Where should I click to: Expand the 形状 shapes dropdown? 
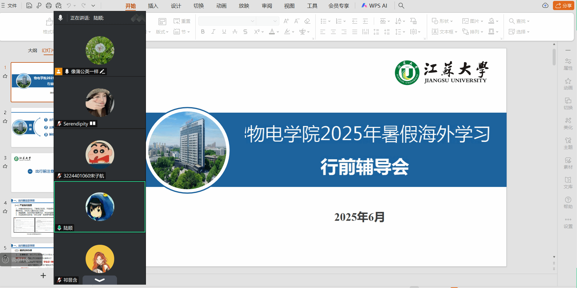point(442,21)
